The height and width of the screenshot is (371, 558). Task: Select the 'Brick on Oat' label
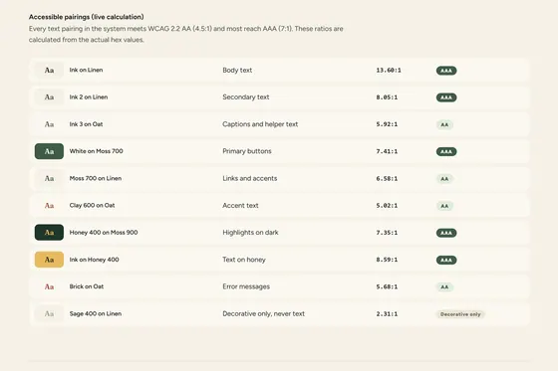87,286
